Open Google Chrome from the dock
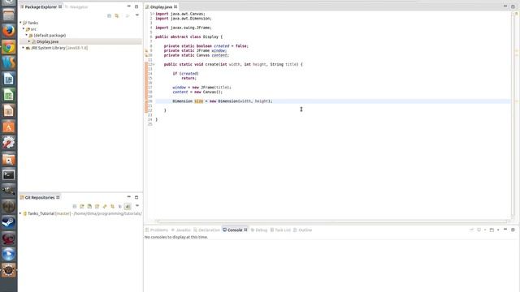Image resolution: width=520 pixels, height=292 pixels. pyautogui.click(x=9, y=47)
